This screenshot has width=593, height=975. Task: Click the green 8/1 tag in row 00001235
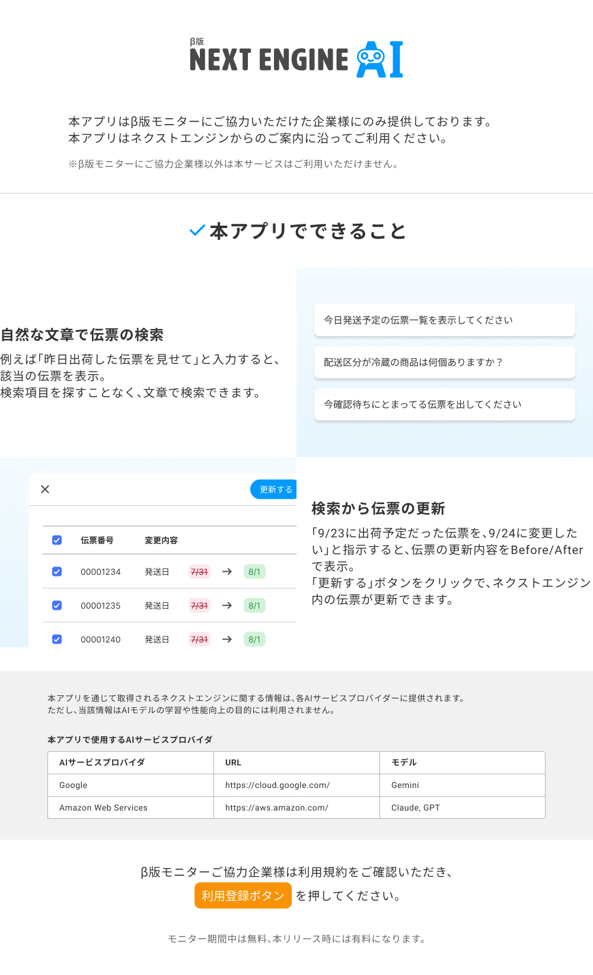[254, 606]
